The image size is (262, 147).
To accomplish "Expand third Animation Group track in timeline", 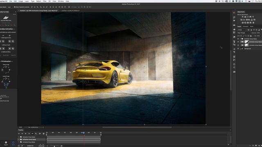I will (x=19, y=142).
